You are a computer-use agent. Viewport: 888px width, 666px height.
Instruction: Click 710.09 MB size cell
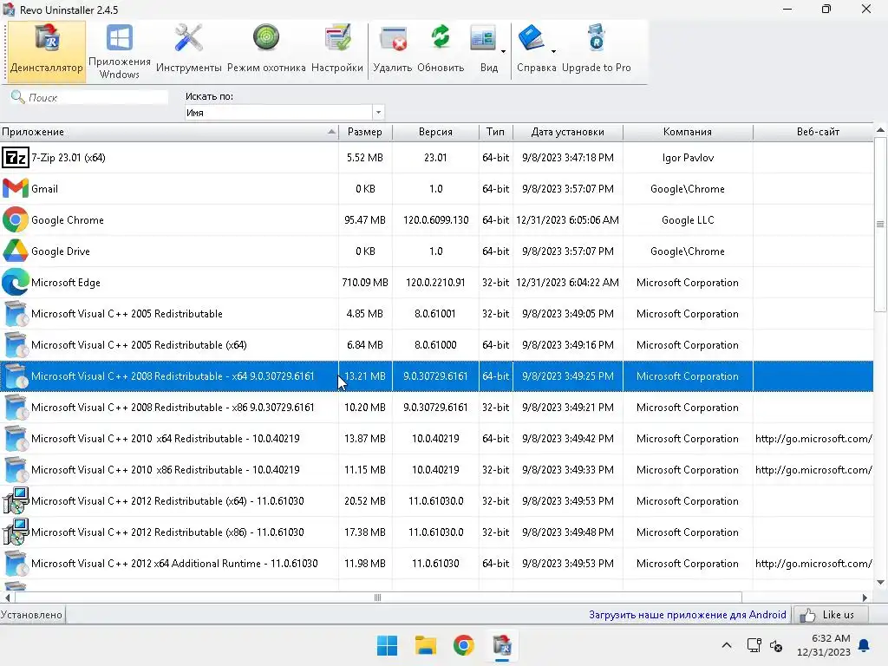tap(365, 282)
